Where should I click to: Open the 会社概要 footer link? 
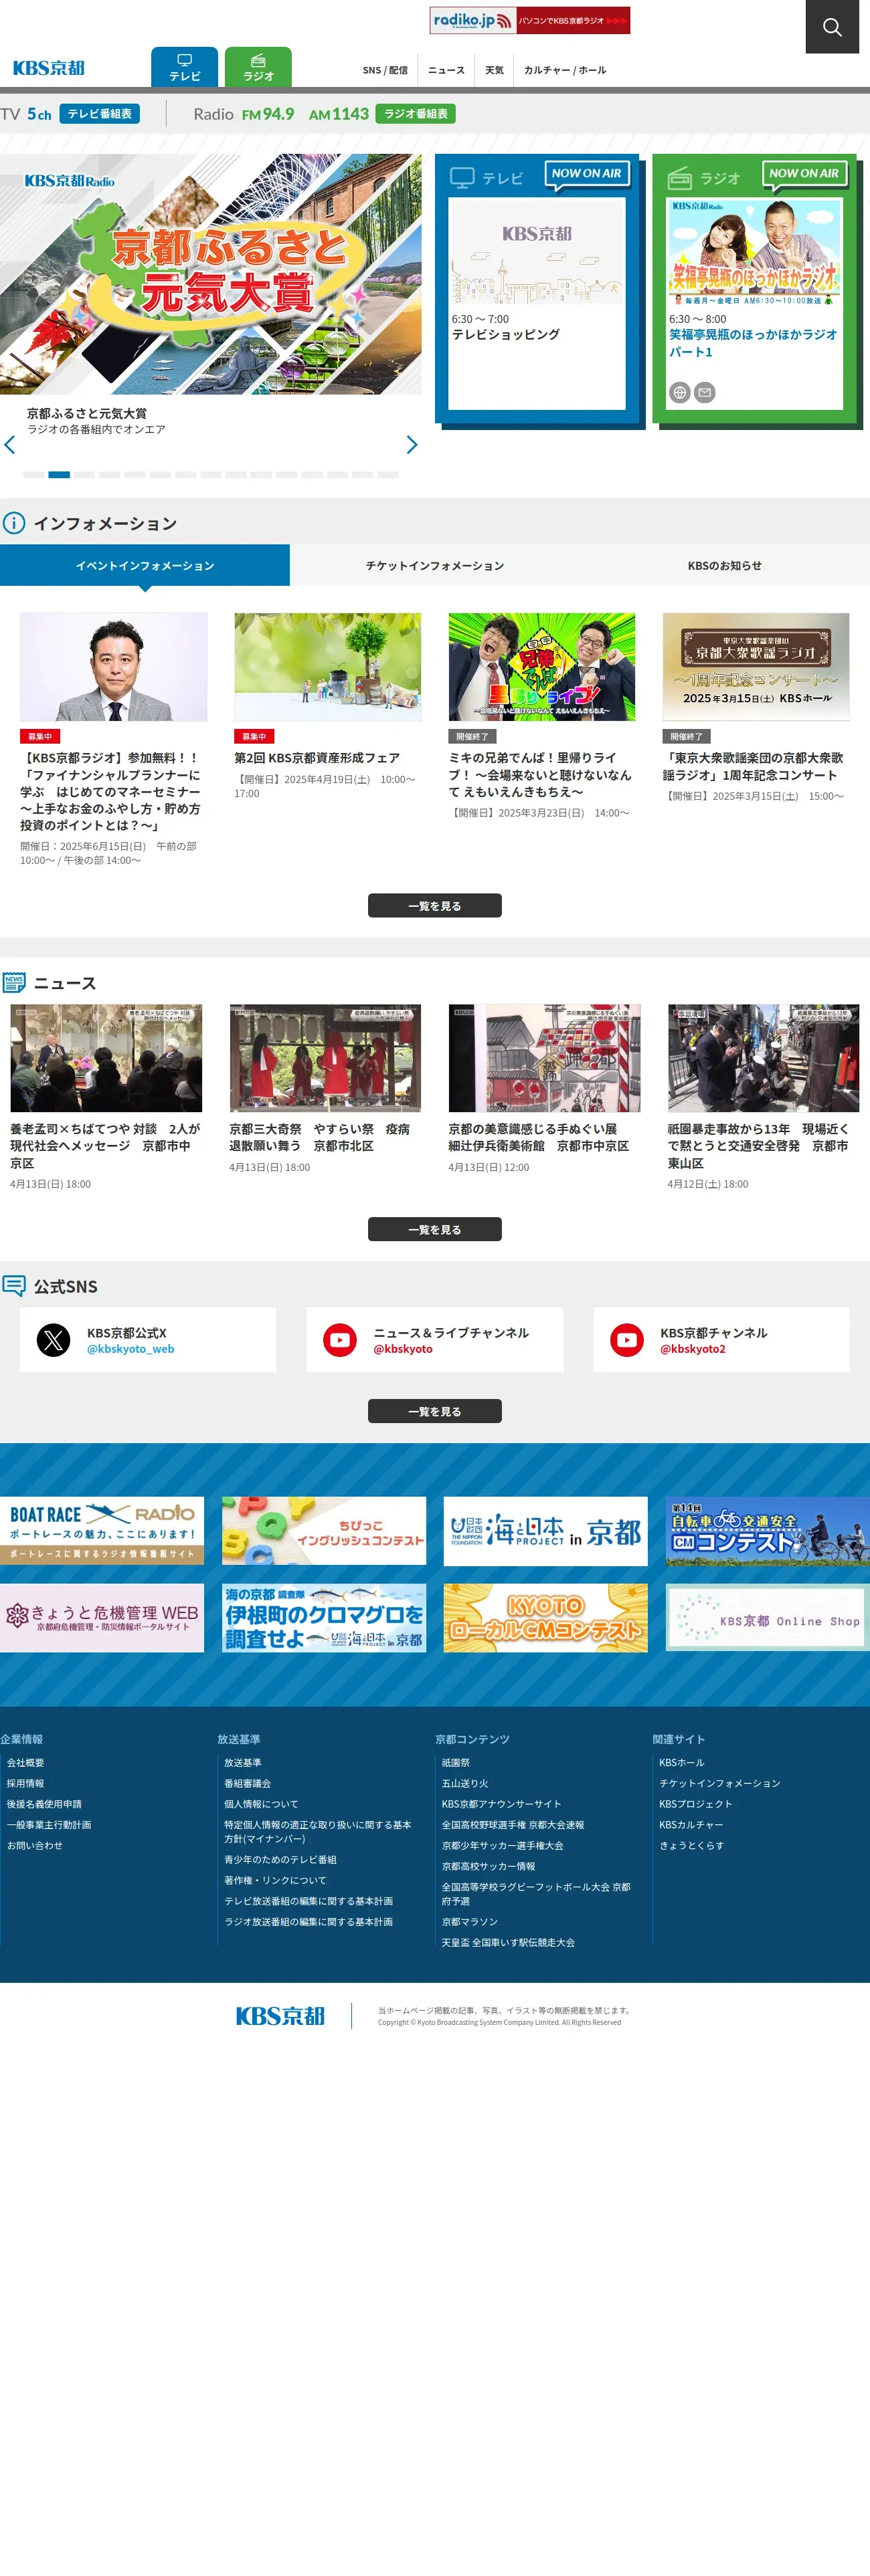[x=26, y=1763]
